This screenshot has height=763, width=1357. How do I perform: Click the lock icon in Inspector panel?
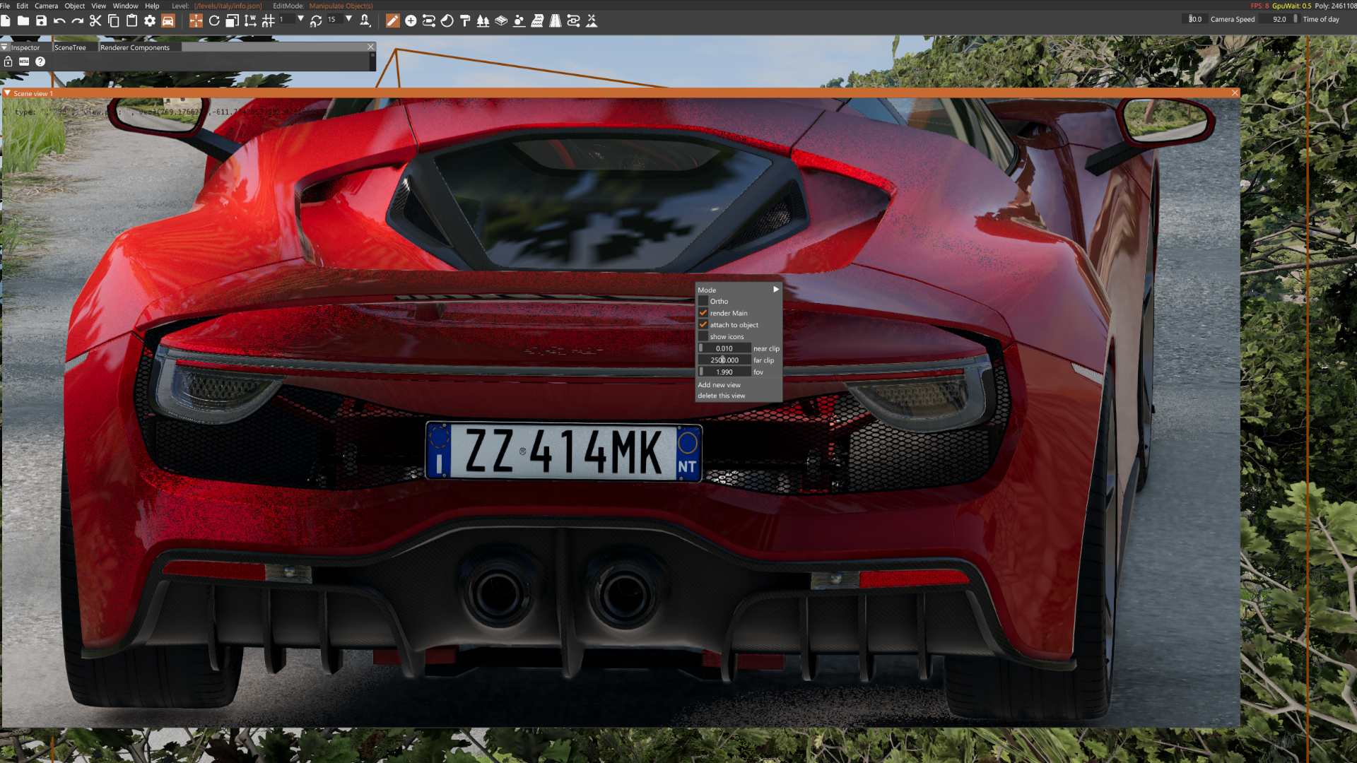click(8, 61)
